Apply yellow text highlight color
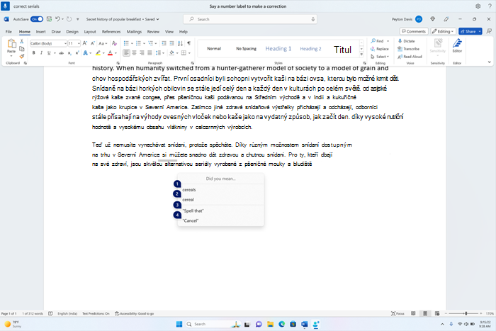 pos(98,53)
